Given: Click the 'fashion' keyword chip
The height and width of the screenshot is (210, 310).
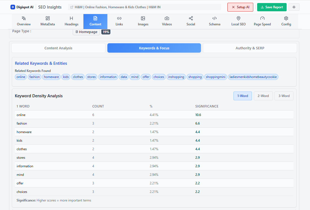Looking at the screenshot, I should (x=35, y=77).
